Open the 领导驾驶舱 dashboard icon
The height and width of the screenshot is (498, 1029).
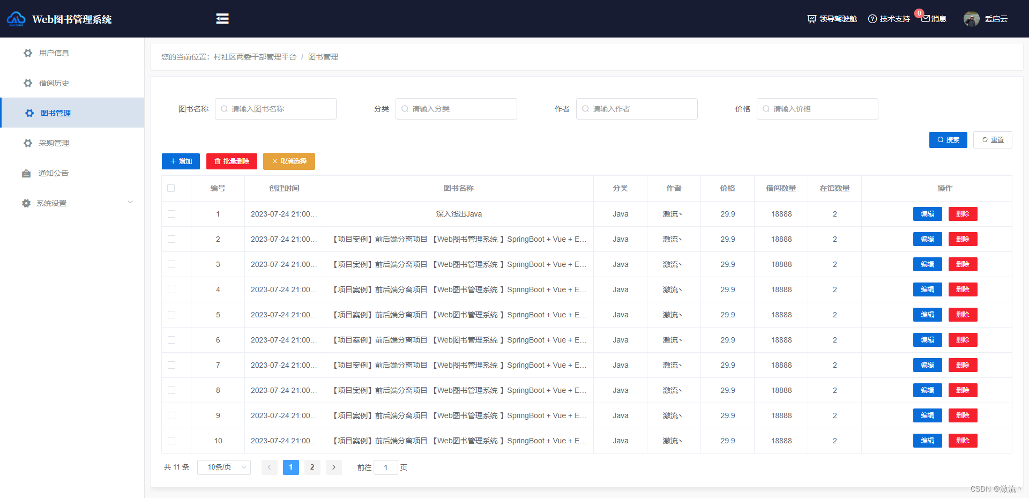click(x=811, y=19)
